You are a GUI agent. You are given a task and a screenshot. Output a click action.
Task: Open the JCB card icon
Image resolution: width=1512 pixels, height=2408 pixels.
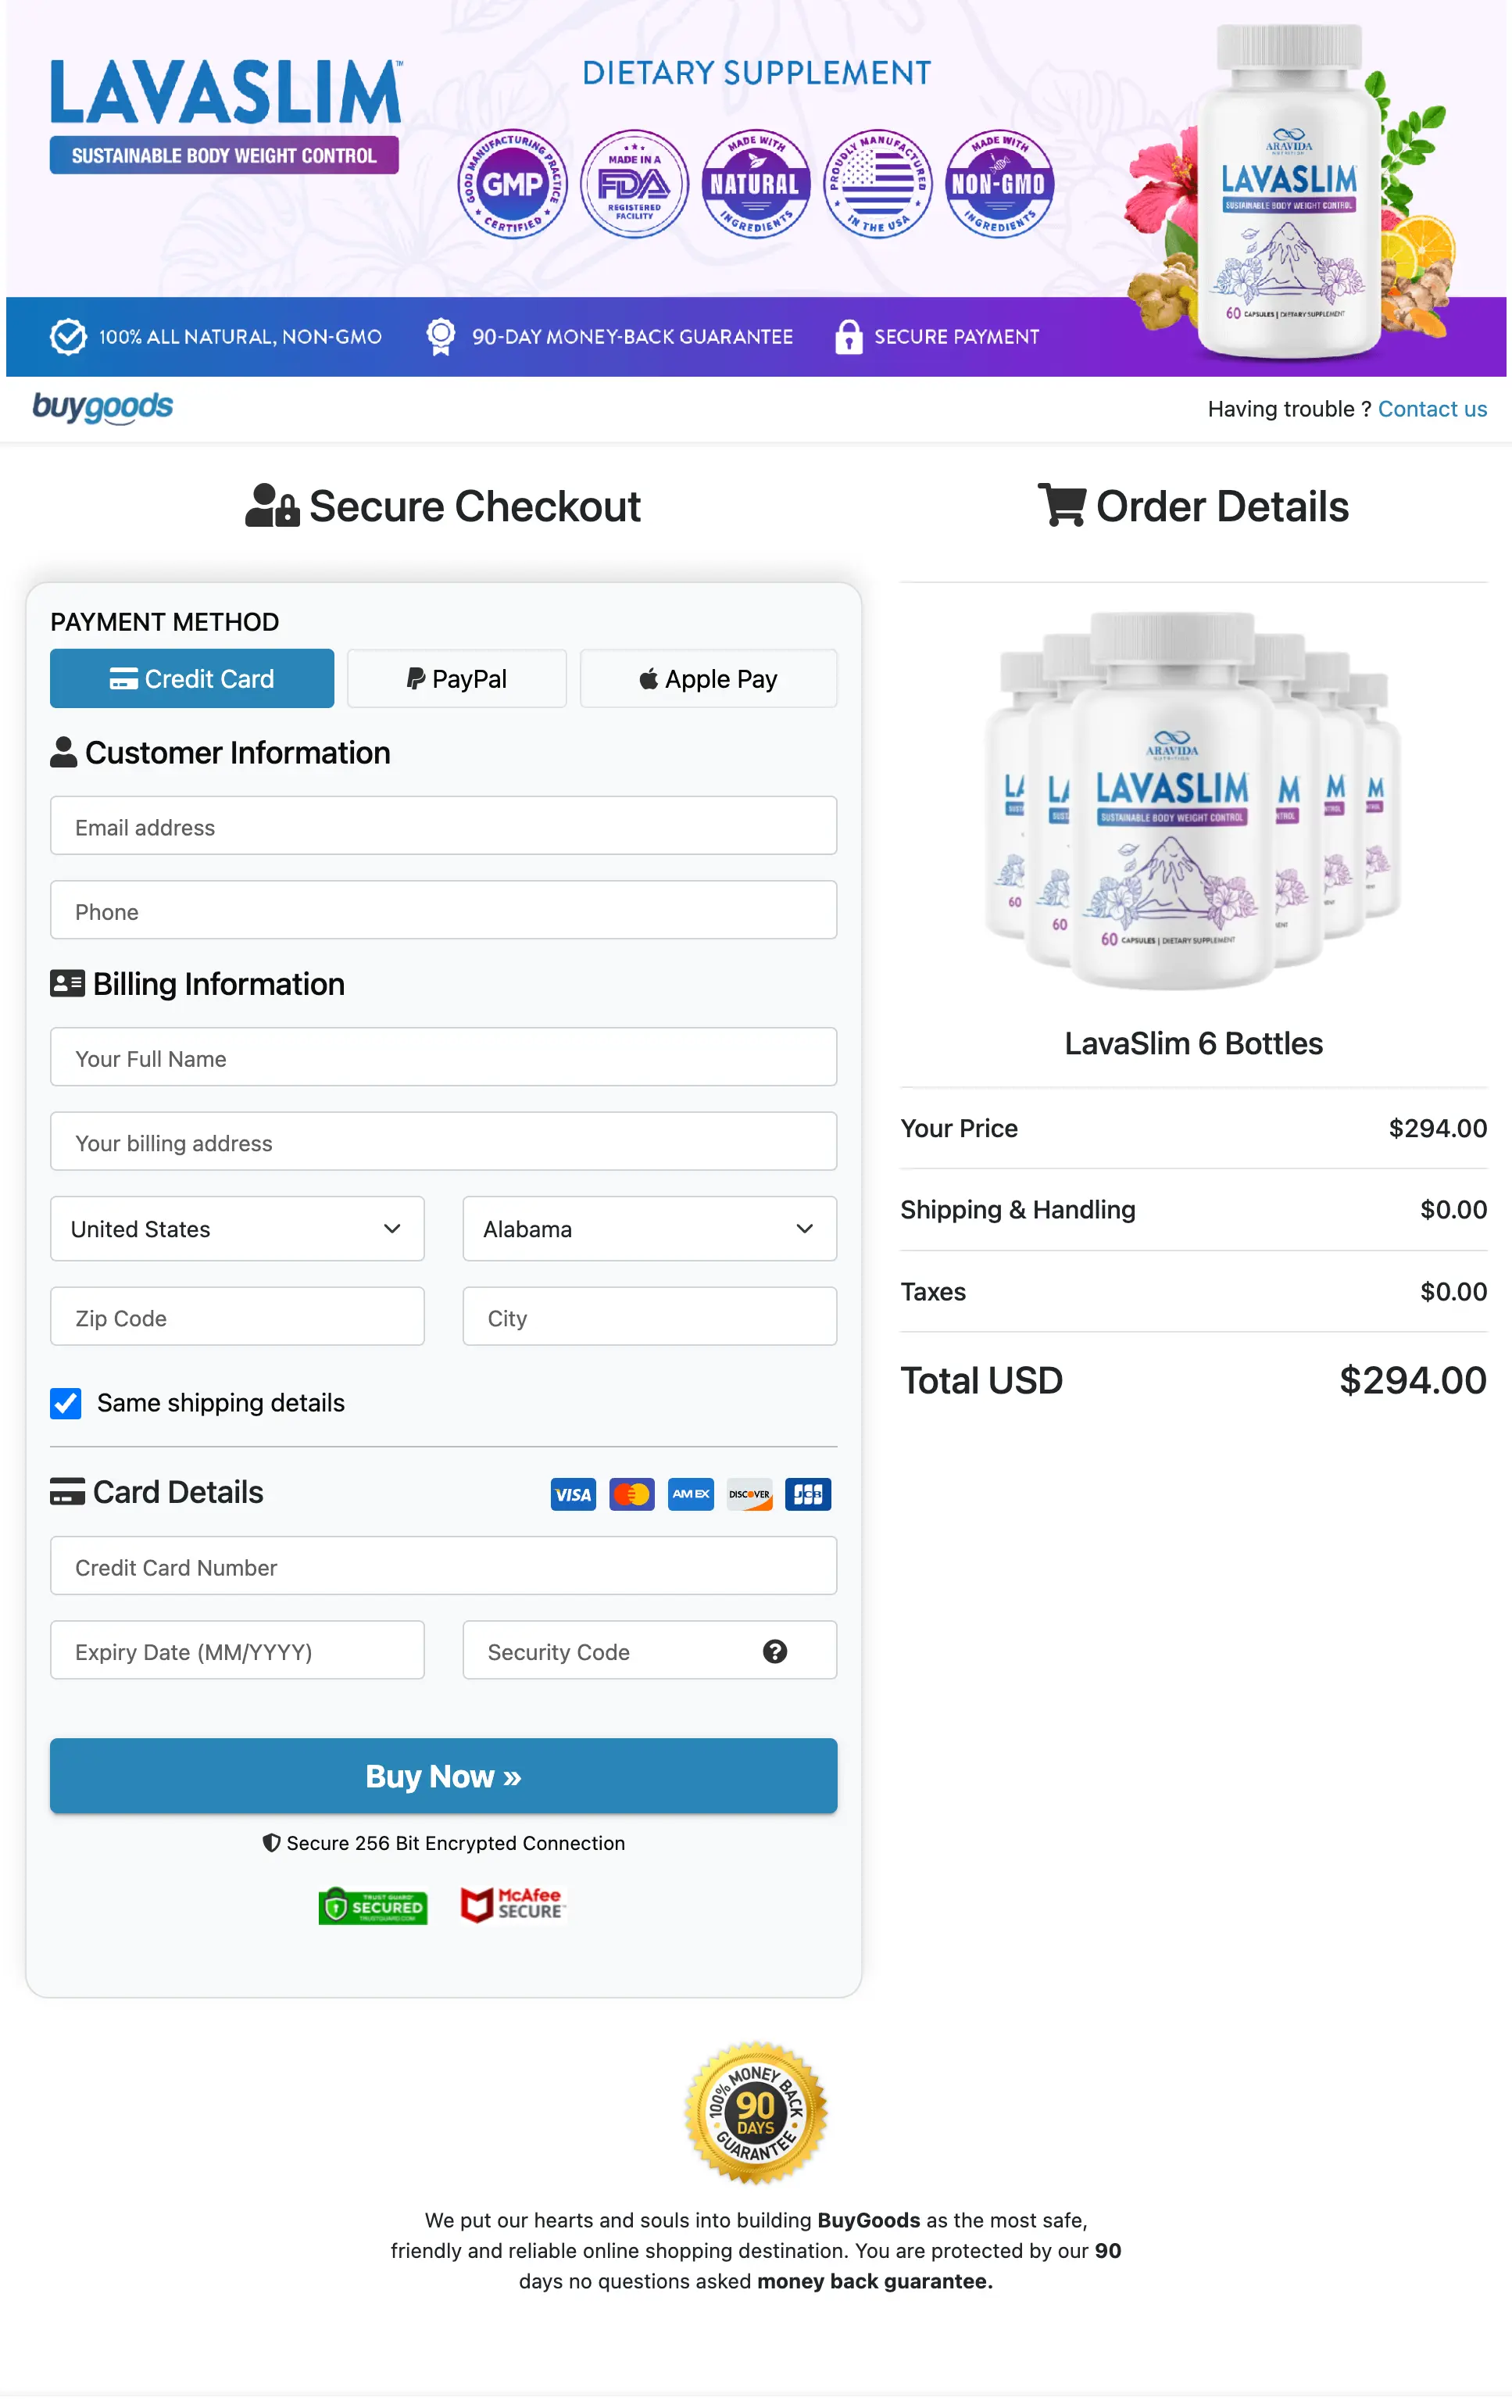tap(807, 1494)
